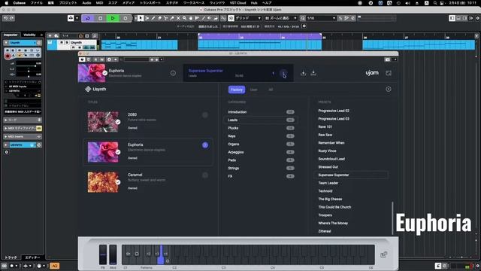Select the Object Selection arrow tool
The image size is (481, 271).
tap(141, 18)
